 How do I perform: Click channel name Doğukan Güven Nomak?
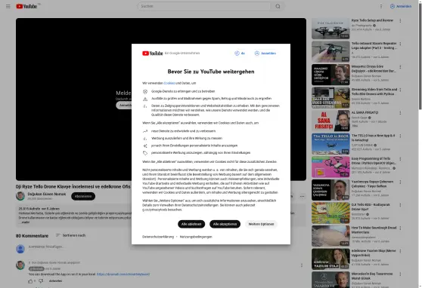[47, 194]
